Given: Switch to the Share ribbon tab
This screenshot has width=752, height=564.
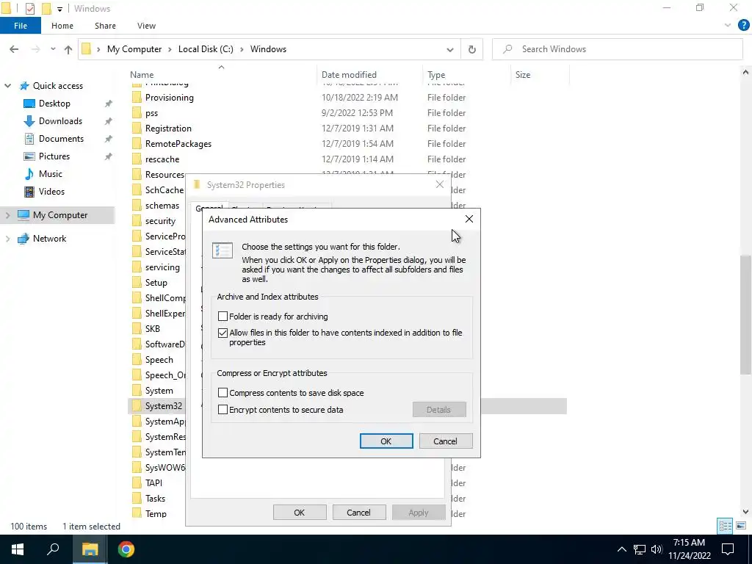Looking at the screenshot, I should point(105,26).
